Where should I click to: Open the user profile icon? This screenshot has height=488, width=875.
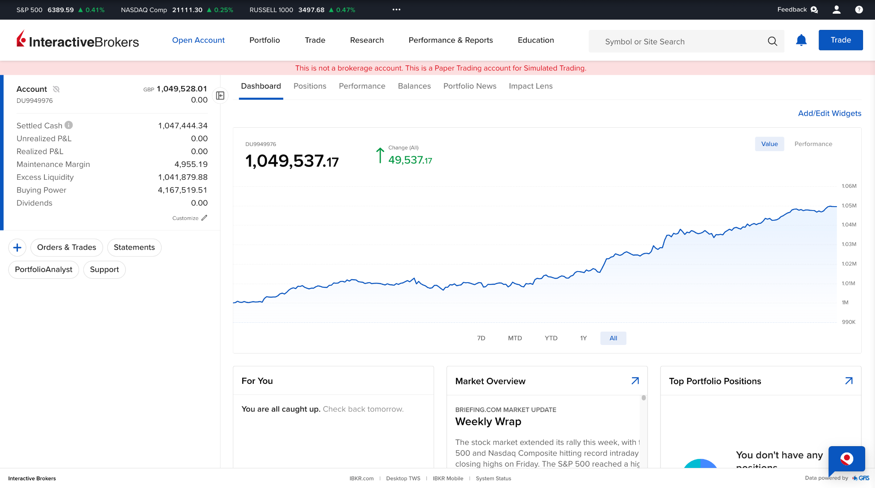pyautogui.click(x=837, y=9)
